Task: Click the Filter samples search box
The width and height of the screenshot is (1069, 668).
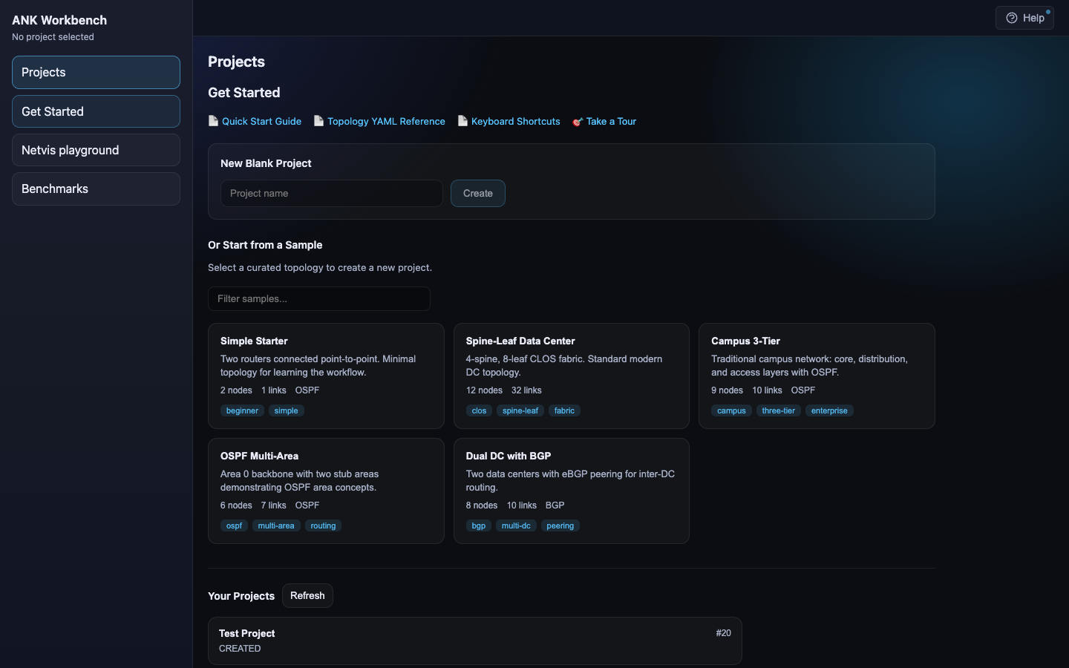Action: pos(319,299)
